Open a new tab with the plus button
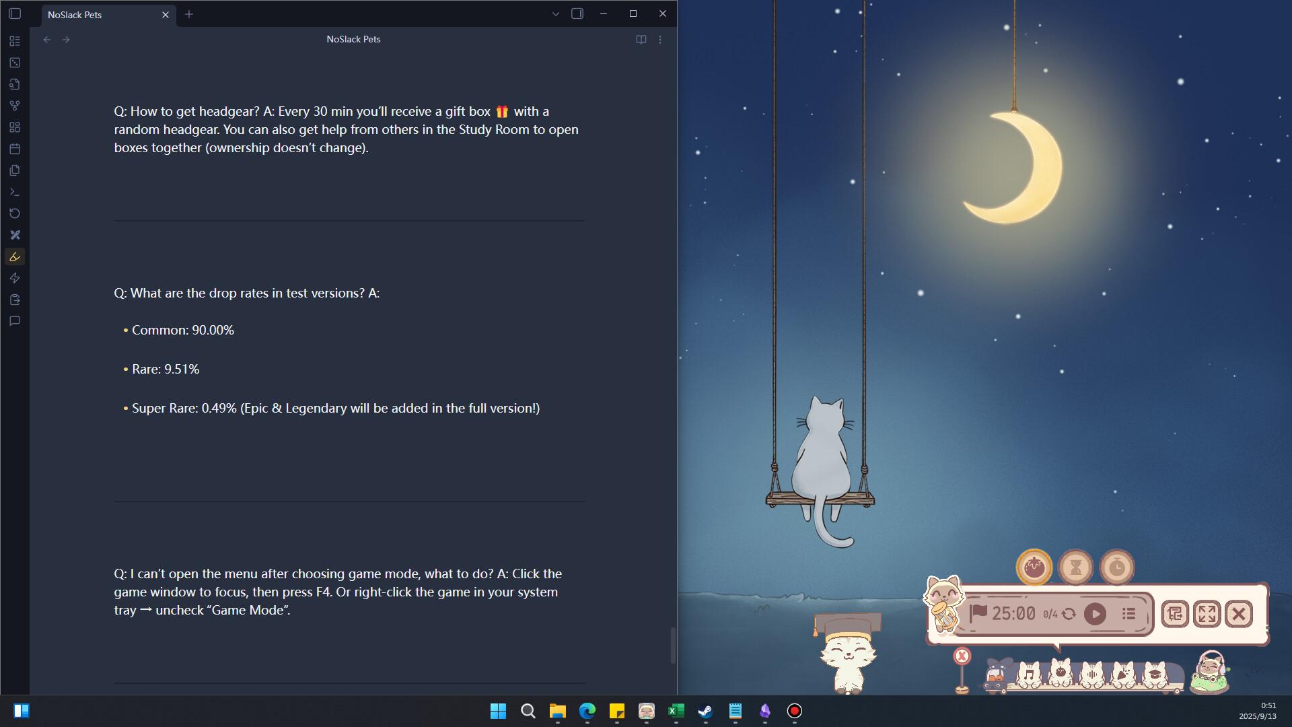 tap(189, 13)
